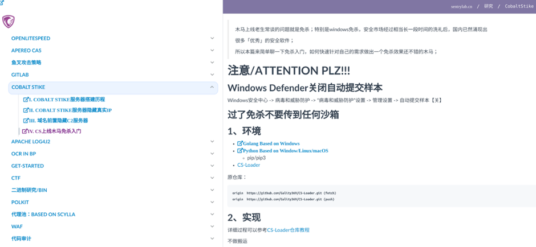Click 研究 breadcrumb

tap(489, 6)
